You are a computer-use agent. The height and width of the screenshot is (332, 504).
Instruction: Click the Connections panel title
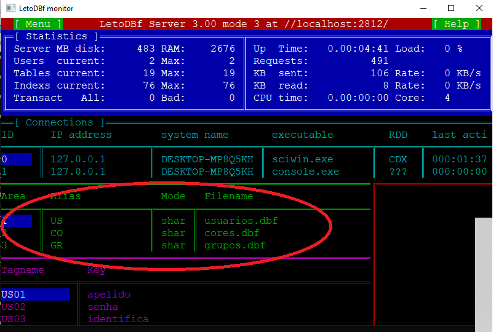click(x=60, y=122)
